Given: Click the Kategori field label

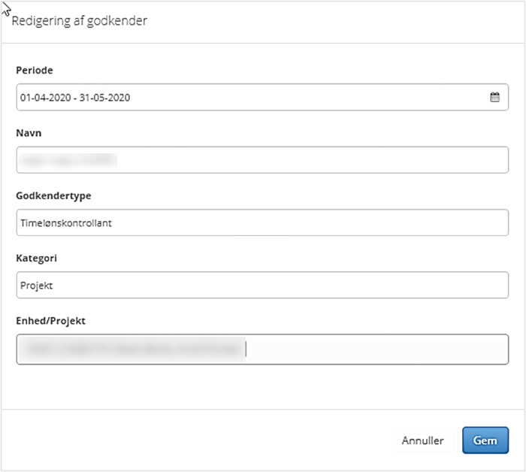Looking at the screenshot, I should [x=36, y=258].
